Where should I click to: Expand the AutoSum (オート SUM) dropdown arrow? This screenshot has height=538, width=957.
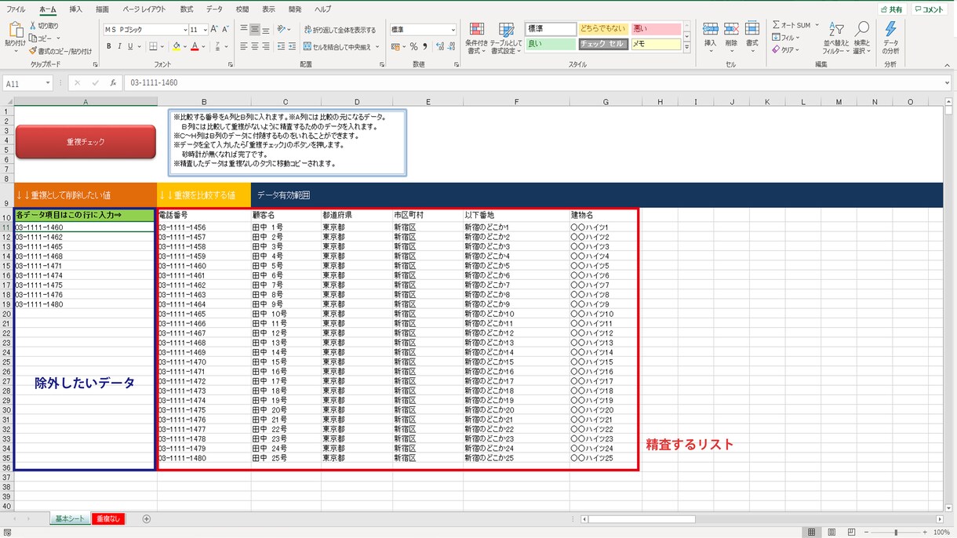pos(817,25)
